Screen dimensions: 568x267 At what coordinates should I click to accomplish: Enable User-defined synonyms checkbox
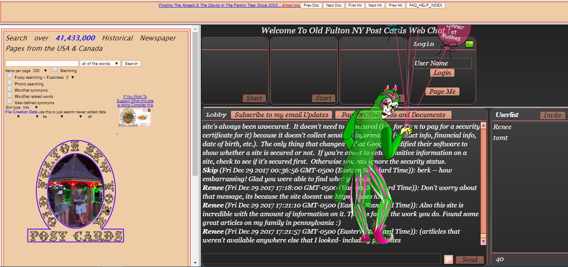click(x=10, y=102)
